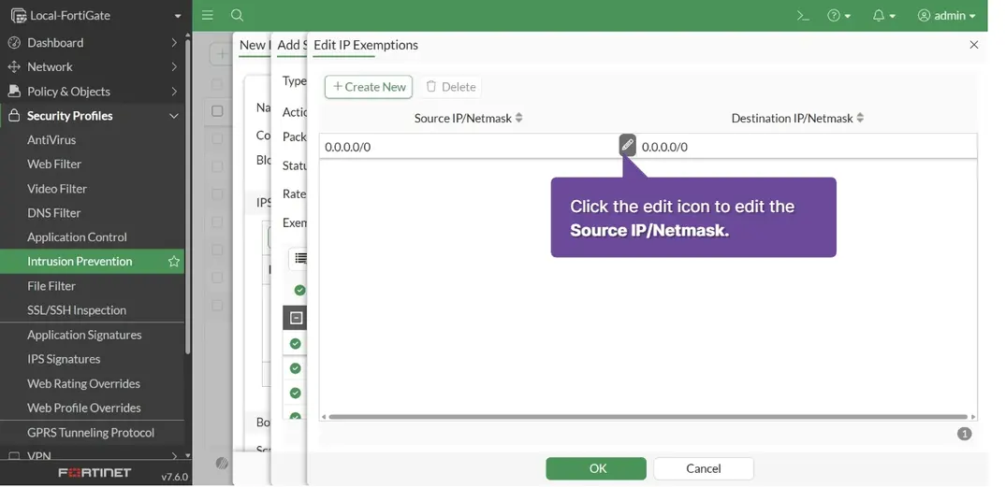Click the list view icon behind the panel

tap(300, 258)
